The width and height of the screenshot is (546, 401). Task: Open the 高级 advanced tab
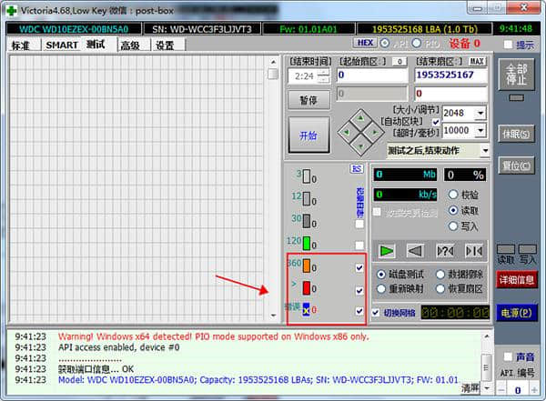[x=129, y=45]
